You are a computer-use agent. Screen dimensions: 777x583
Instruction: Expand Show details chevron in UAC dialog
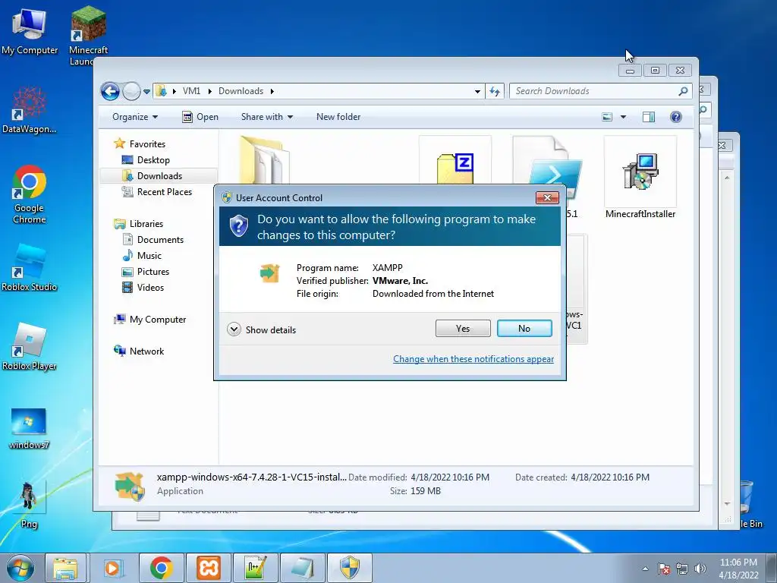(x=234, y=329)
